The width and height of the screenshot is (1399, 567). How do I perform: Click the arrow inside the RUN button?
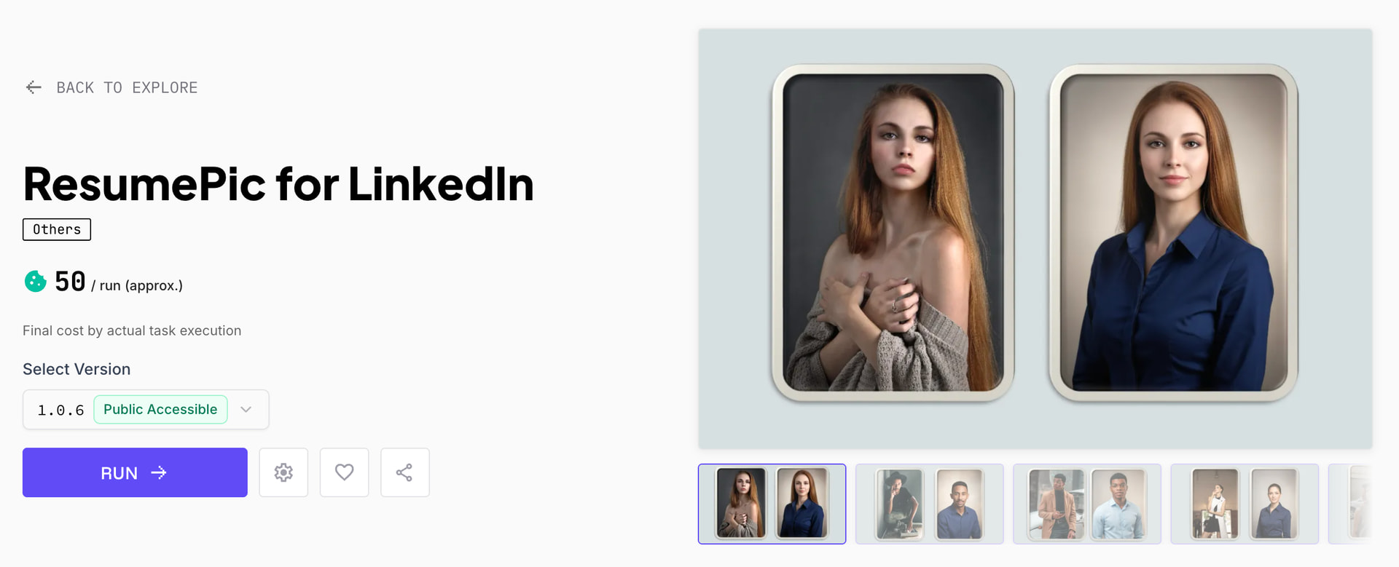click(x=159, y=473)
